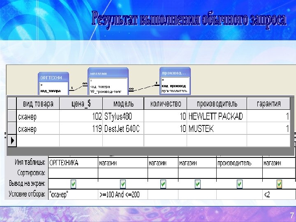The height and width of the screenshot is (222, 296).
Task: Select field "код_производ" in производ... table
Action: click(x=174, y=86)
